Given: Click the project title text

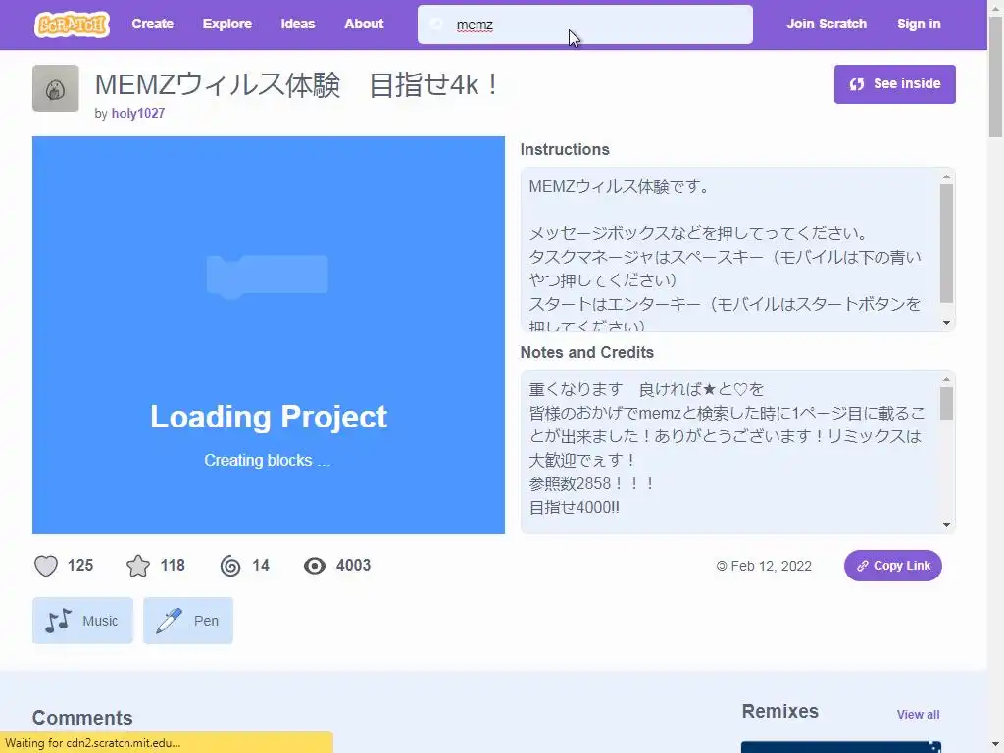Looking at the screenshot, I should (x=296, y=84).
